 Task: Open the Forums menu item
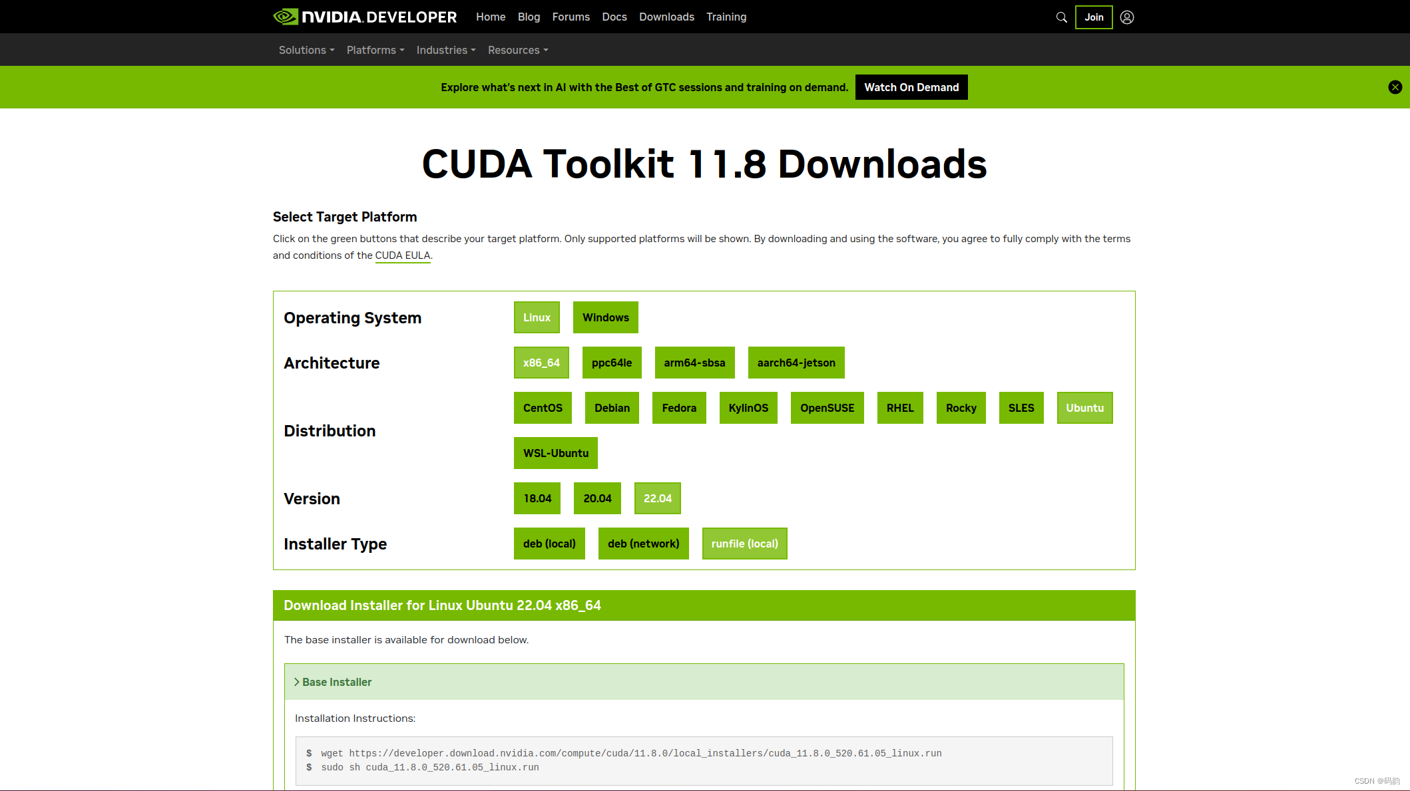coord(571,17)
